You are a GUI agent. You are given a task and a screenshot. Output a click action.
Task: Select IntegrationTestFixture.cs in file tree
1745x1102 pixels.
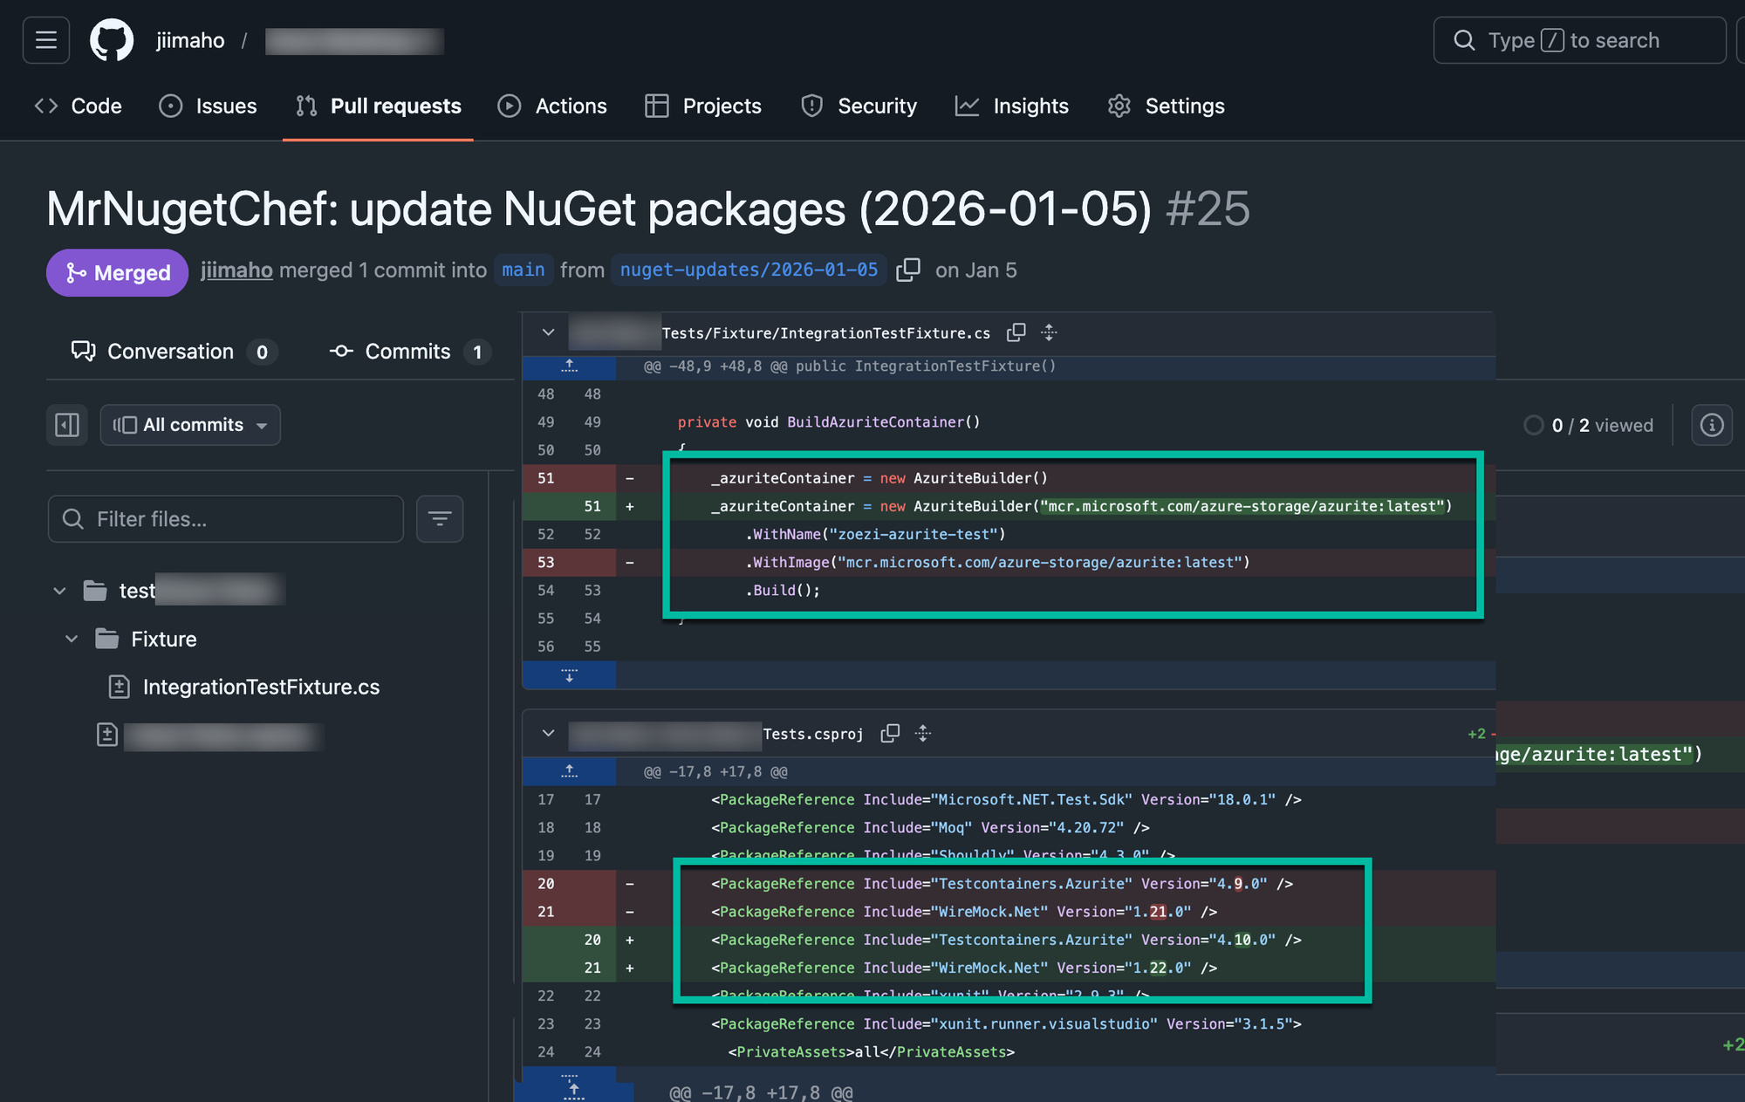pos(261,687)
